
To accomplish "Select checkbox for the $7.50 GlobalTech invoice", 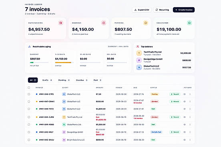I will pyautogui.click(x=29, y=94).
